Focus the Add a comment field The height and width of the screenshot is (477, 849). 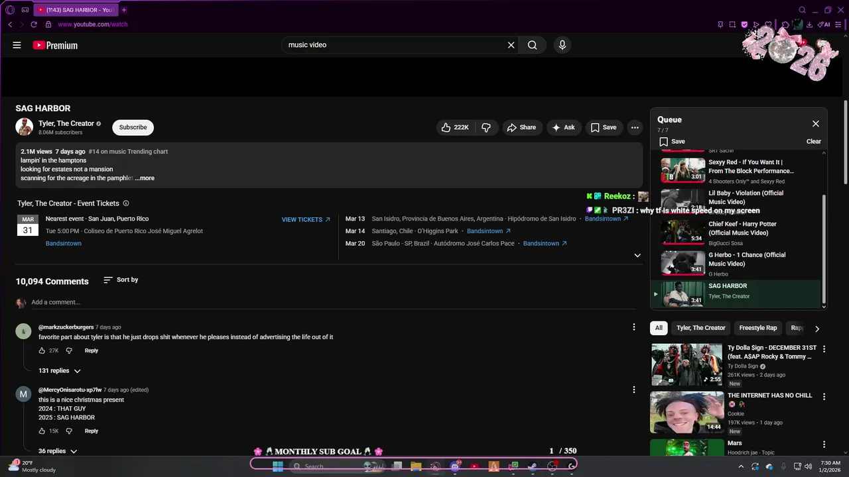point(335,302)
